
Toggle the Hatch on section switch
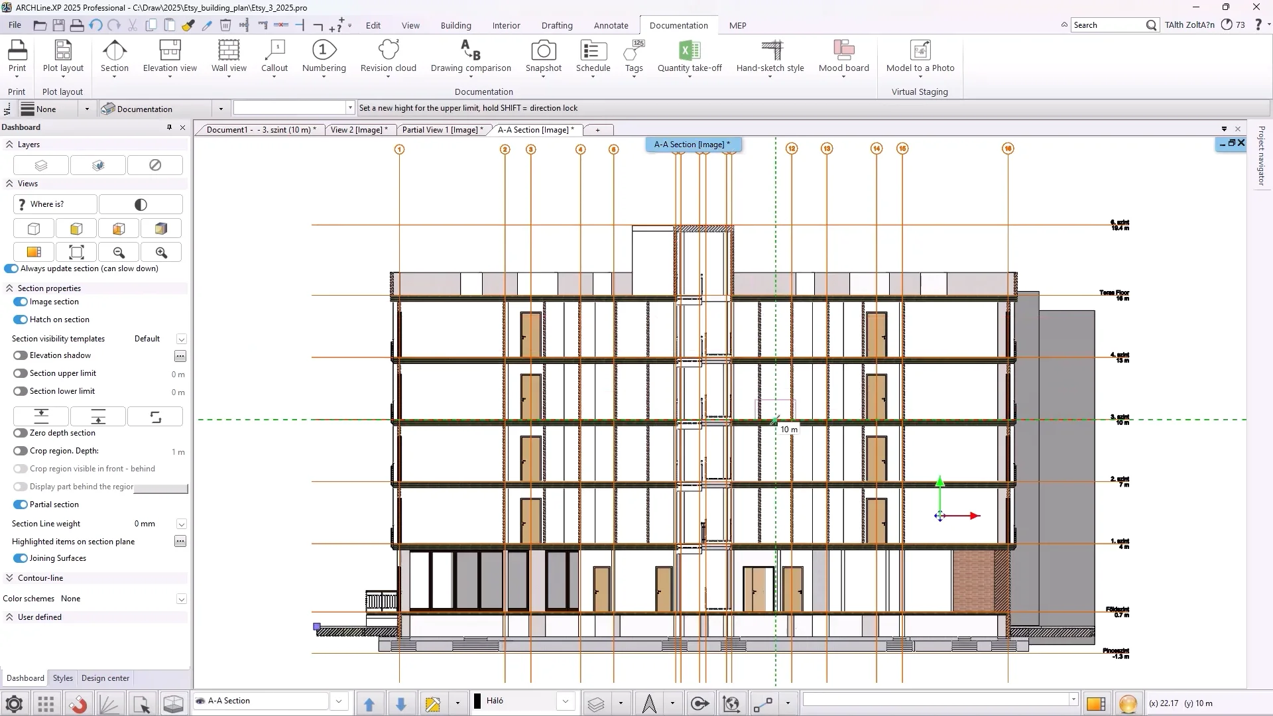pyautogui.click(x=21, y=320)
